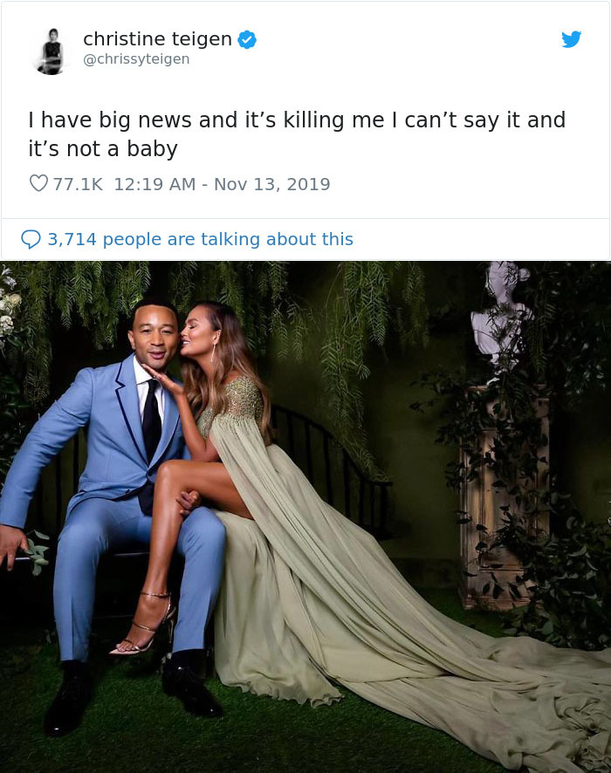Click the christine teigen display name
The height and width of the screenshot is (773, 611).
click(x=157, y=38)
